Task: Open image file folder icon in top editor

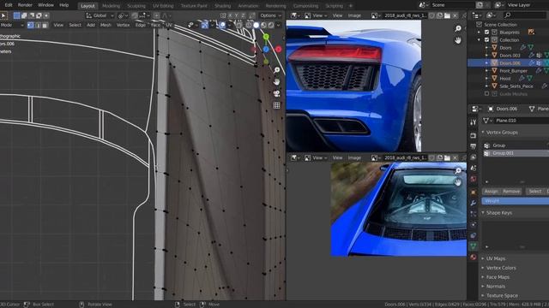Action: [447, 15]
